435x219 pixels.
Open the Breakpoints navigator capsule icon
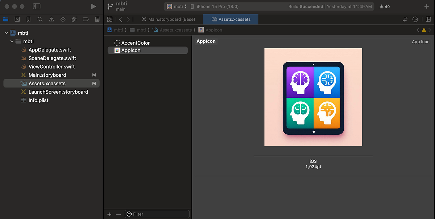click(86, 20)
